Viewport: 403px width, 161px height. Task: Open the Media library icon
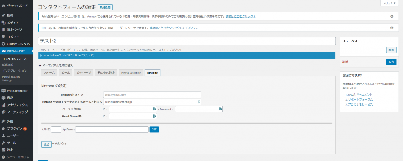click(4, 22)
